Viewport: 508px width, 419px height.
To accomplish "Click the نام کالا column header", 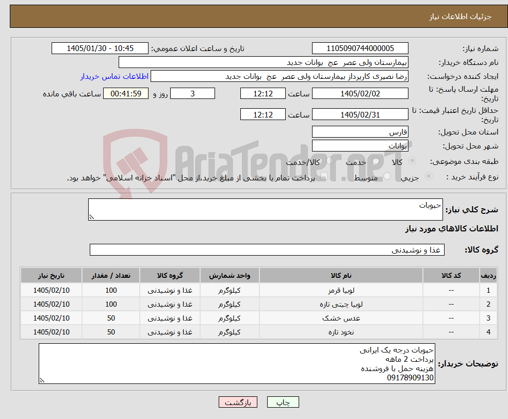I will pyautogui.click(x=341, y=275).
